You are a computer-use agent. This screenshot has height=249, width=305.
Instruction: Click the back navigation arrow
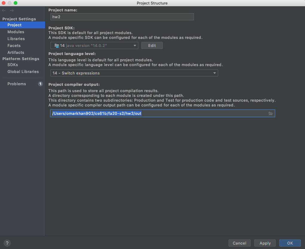click(x=4, y=10)
